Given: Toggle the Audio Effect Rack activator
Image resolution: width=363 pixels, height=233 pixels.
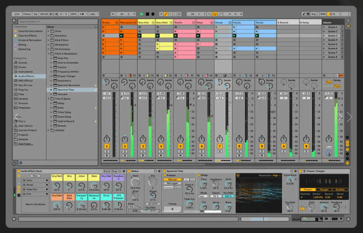Looking at the screenshot, I should 18,171.
